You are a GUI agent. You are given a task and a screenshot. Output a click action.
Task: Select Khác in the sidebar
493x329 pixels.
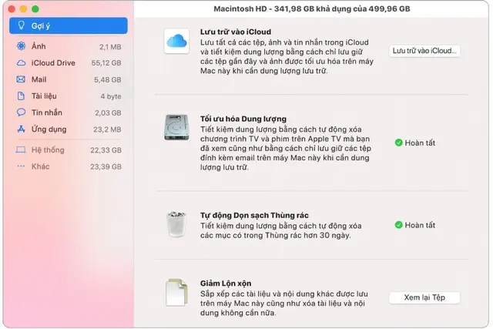coord(69,166)
